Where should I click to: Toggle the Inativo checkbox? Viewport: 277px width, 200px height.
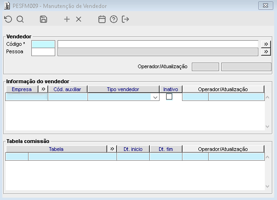pyautogui.click(x=169, y=97)
